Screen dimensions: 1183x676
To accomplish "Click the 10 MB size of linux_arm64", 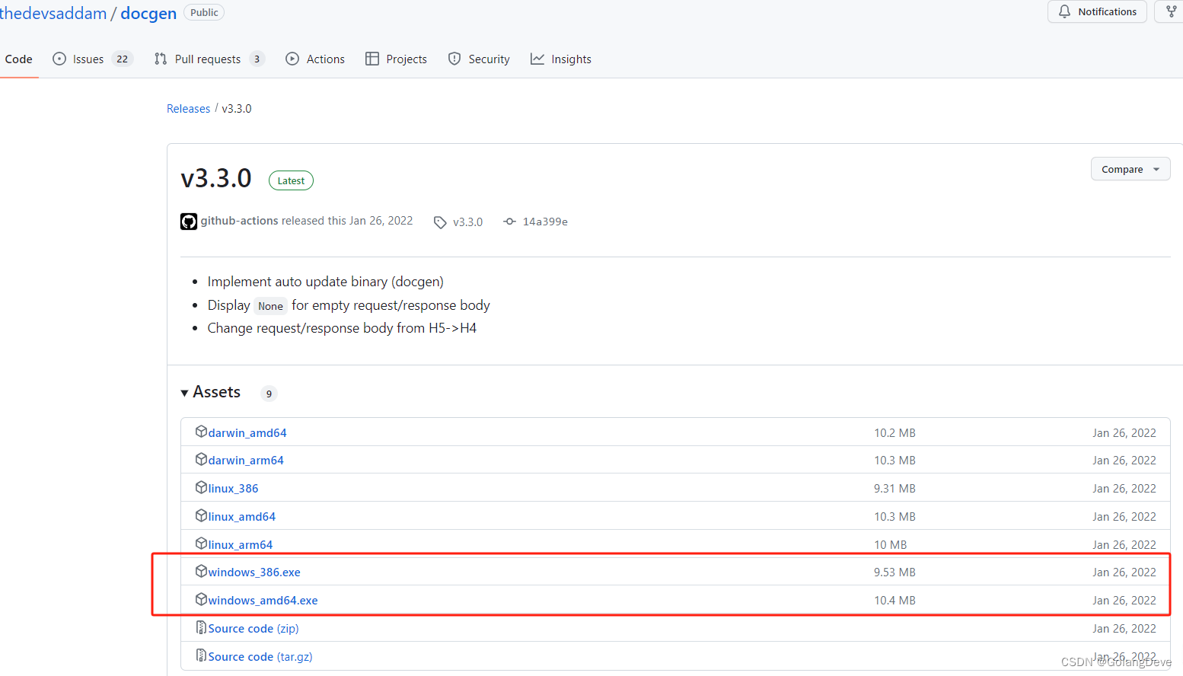I will (891, 545).
